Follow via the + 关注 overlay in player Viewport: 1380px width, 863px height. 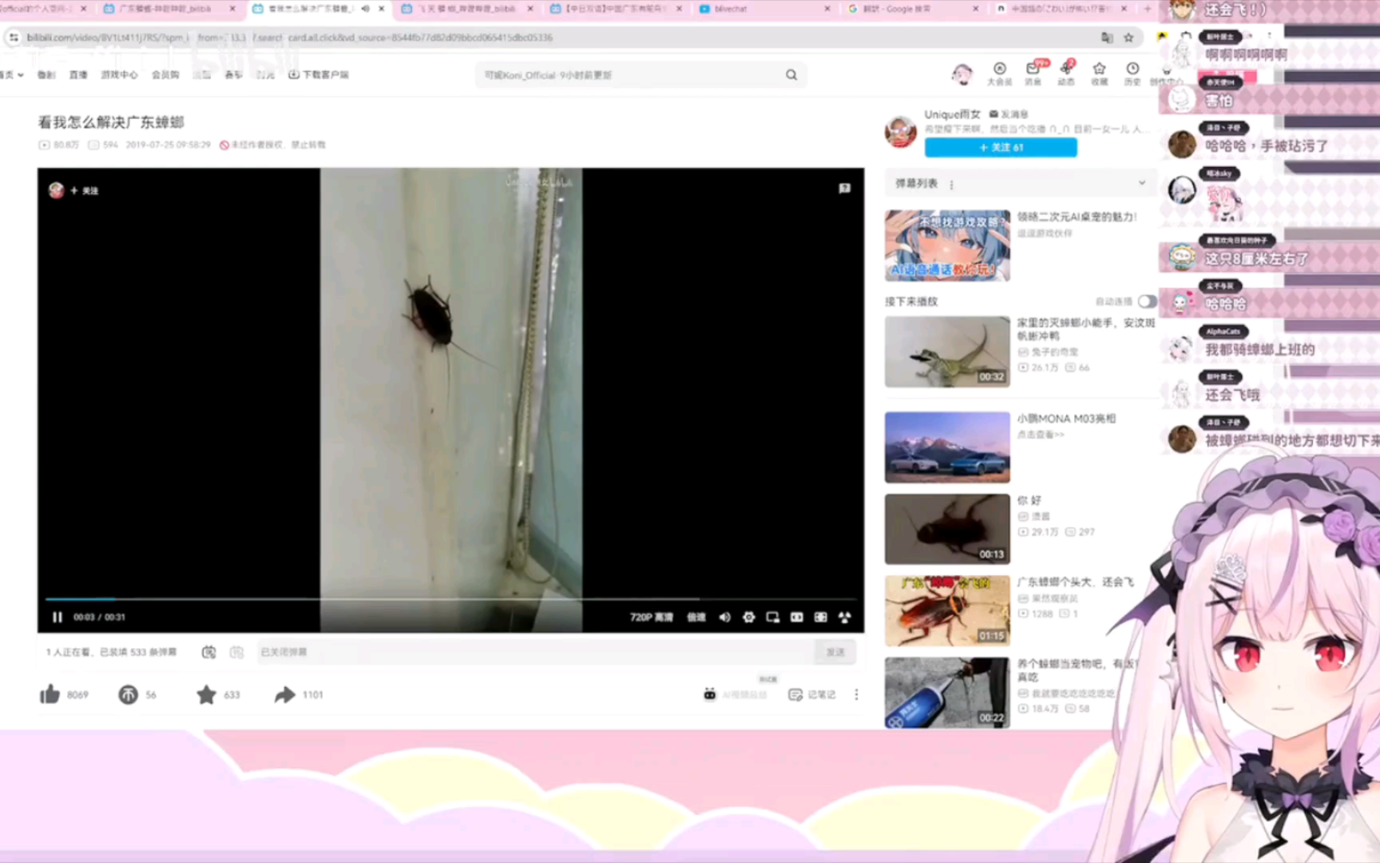(x=85, y=191)
